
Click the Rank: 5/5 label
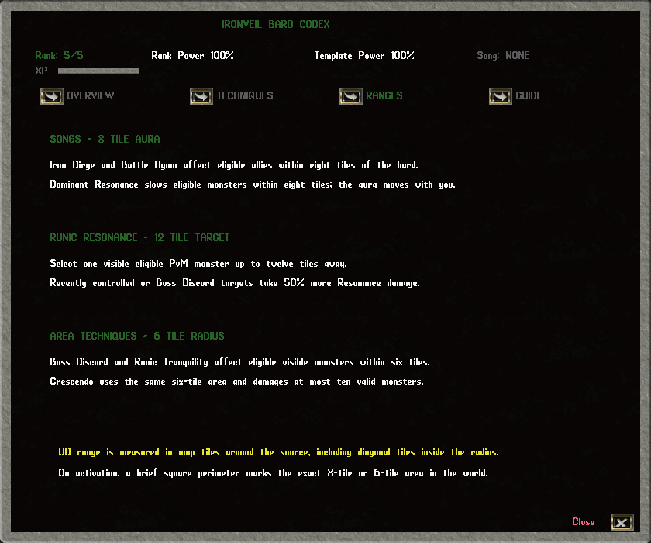(59, 56)
